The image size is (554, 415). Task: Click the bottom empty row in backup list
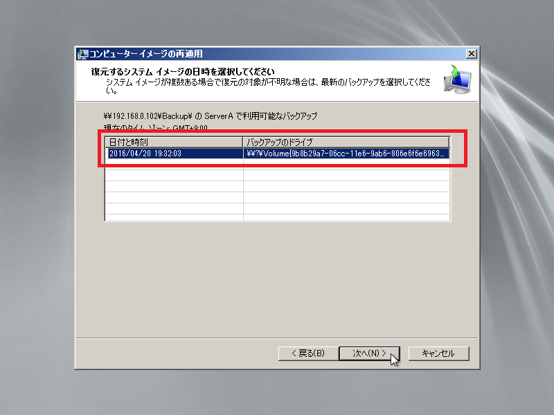pyautogui.click(x=277, y=216)
